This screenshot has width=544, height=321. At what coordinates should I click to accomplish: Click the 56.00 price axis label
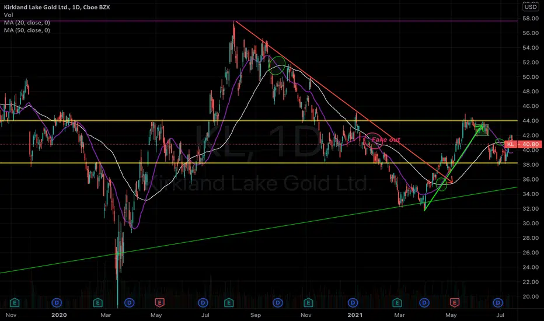[531, 33]
